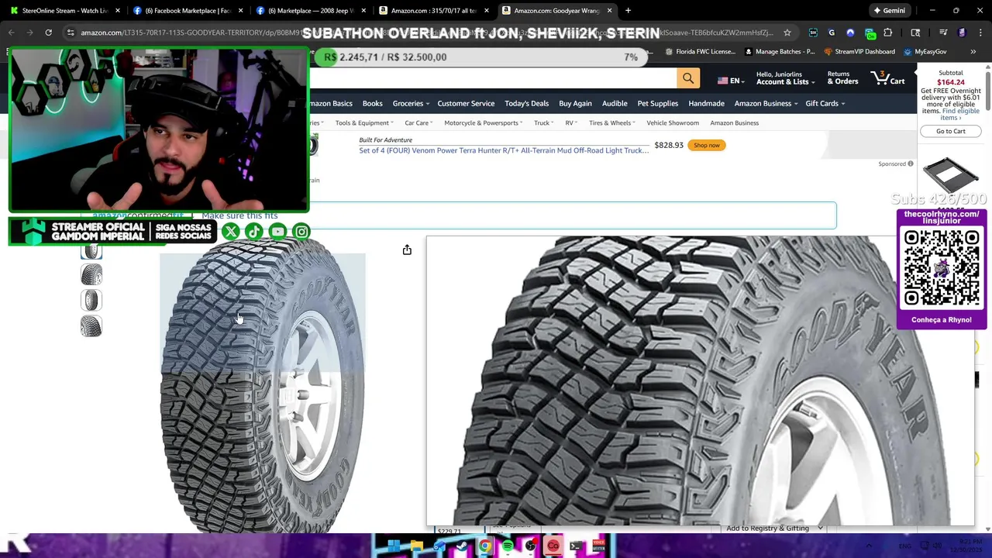Close the Amazon Goodyear Wrangler tab
Screen dimensions: 992x558
coord(609,10)
